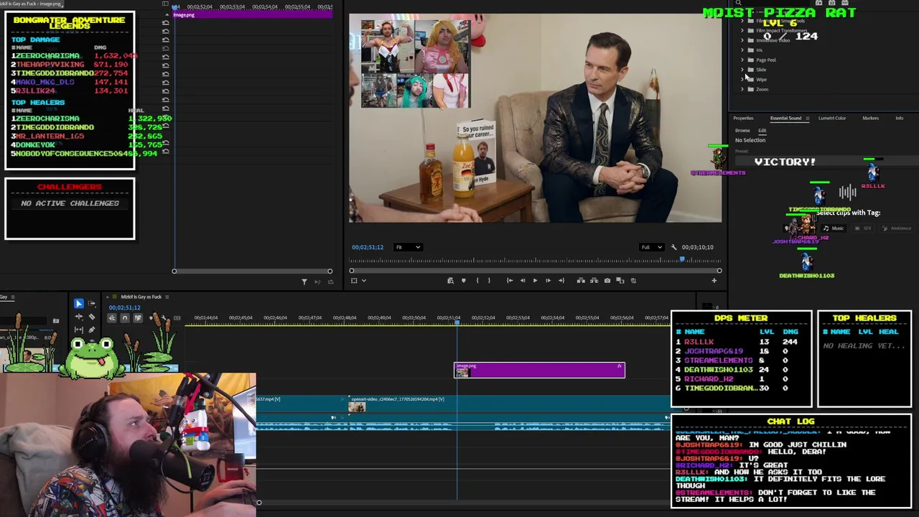Image resolution: width=919 pixels, height=517 pixels.
Task: Switch to the Lumetri Color tab
Action: pos(832,118)
